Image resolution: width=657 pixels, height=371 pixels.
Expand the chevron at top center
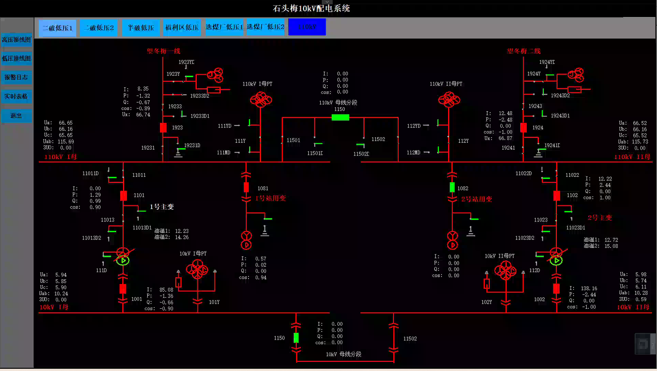coord(327,2)
